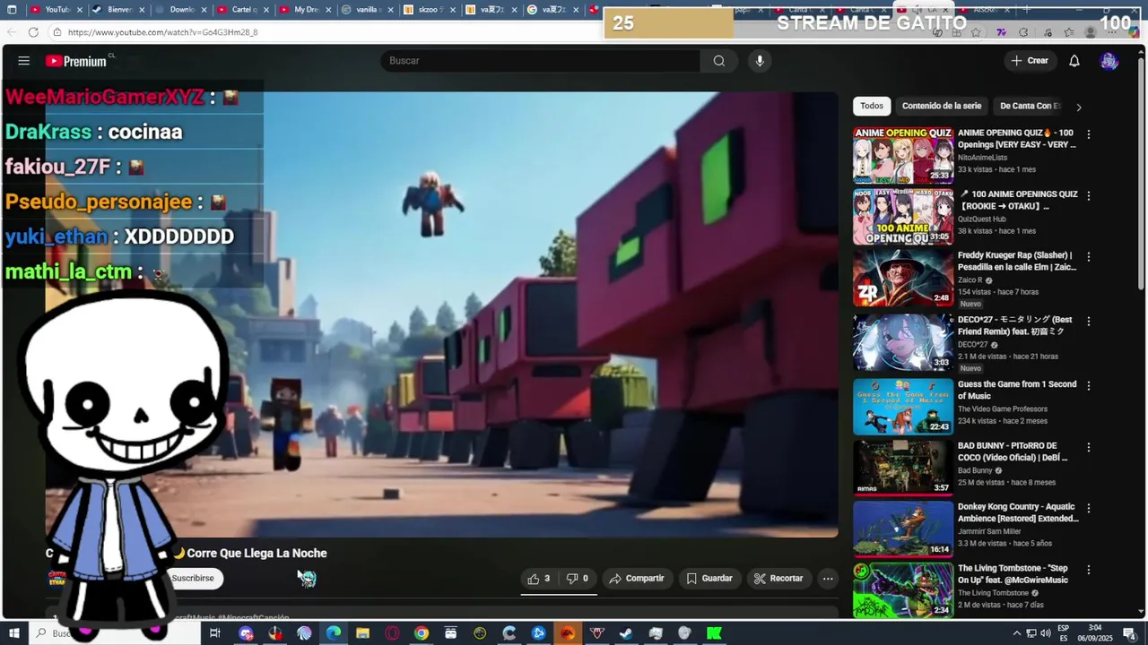Open ANIME OPENING QUIZ video thumbnail
The image size is (1148, 645).
click(903, 155)
